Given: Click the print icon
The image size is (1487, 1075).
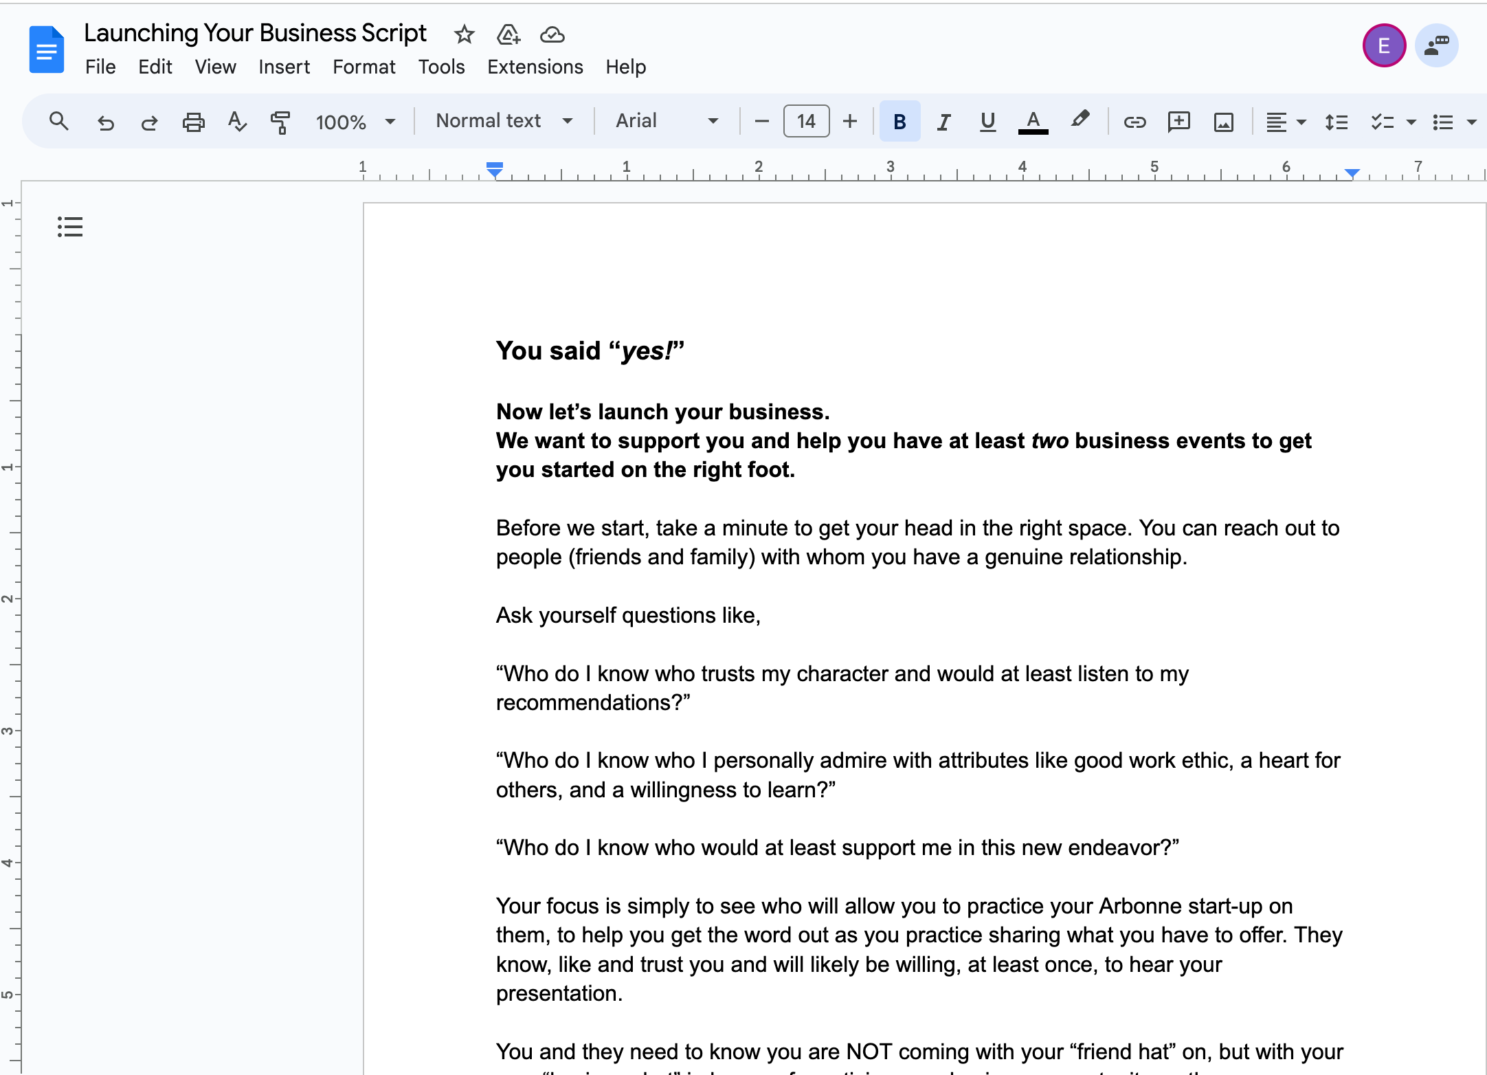Looking at the screenshot, I should point(193,122).
